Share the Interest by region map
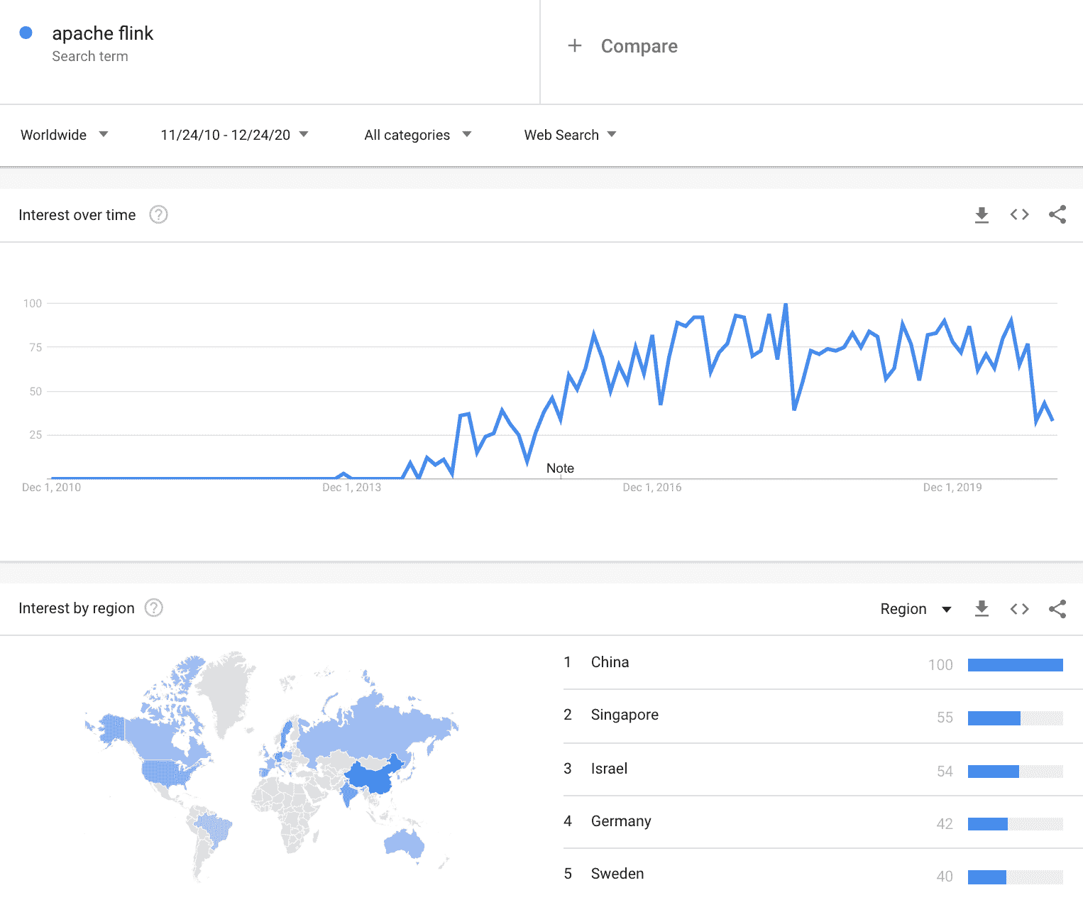The height and width of the screenshot is (900, 1083). (1057, 608)
